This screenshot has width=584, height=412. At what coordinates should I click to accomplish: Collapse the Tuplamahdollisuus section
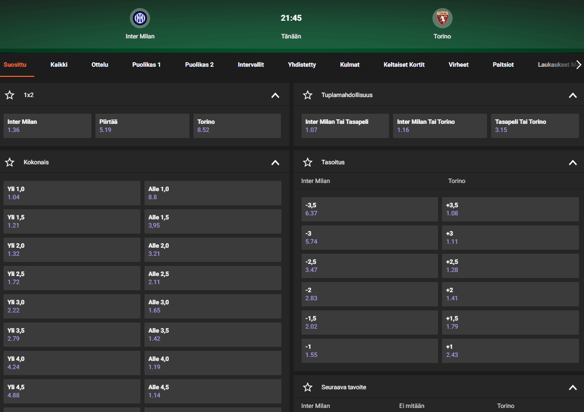point(572,95)
